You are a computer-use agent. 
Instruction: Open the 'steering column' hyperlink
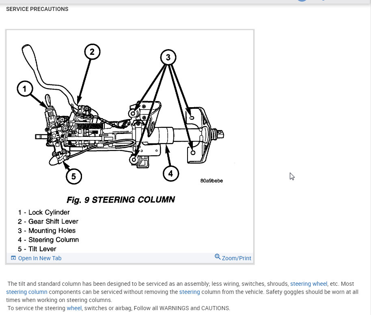pos(27,292)
